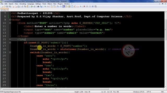Toggle the Document Map panel icon
Screen dimensions: 167x93
coord(69,6)
